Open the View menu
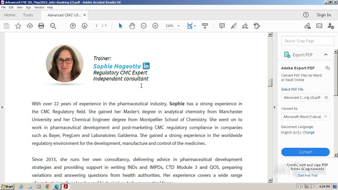The width and height of the screenshot is (338, 190). tap(20, 7)
